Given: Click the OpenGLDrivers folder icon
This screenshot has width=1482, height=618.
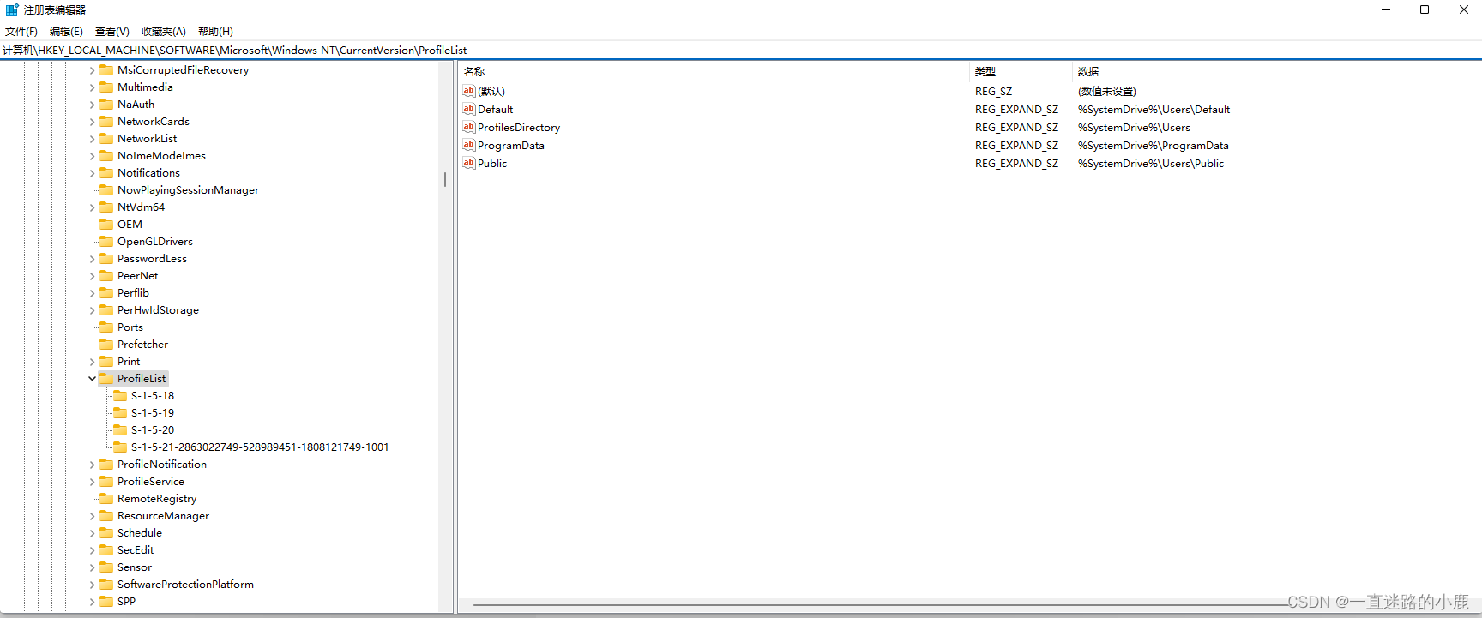Looking at the screenshot, I should pyautogui.click(x=106, y=241).
